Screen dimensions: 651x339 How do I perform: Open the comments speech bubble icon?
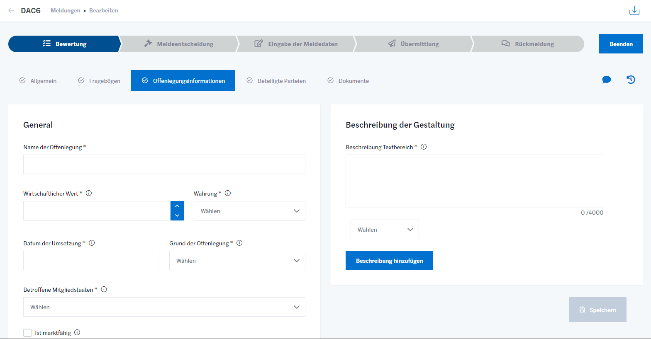tap(606, 80)
